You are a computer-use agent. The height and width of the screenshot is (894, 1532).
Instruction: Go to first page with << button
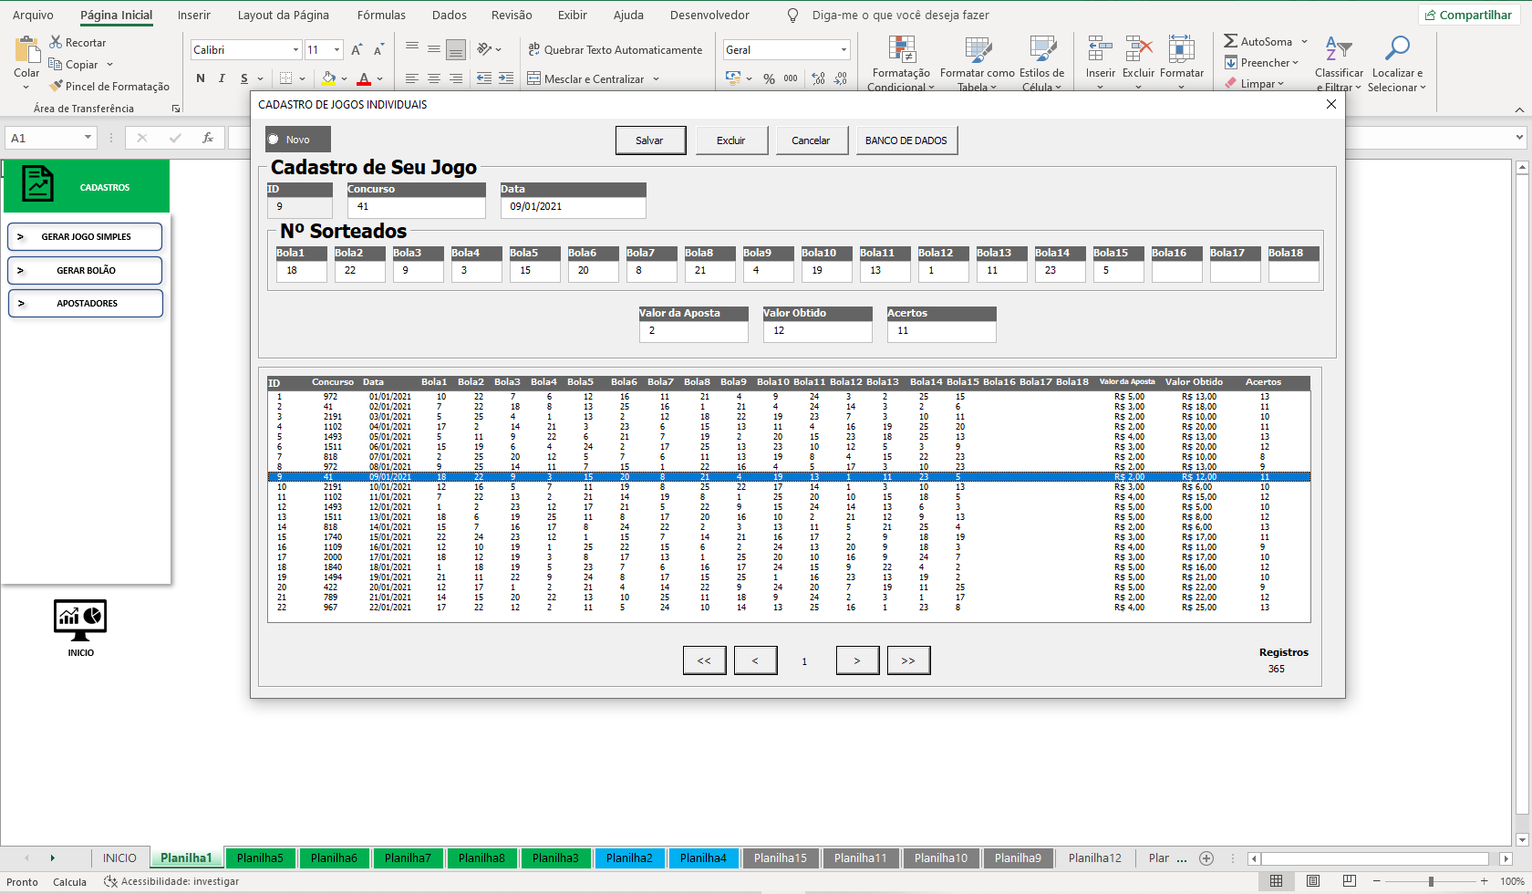[704, 660]
